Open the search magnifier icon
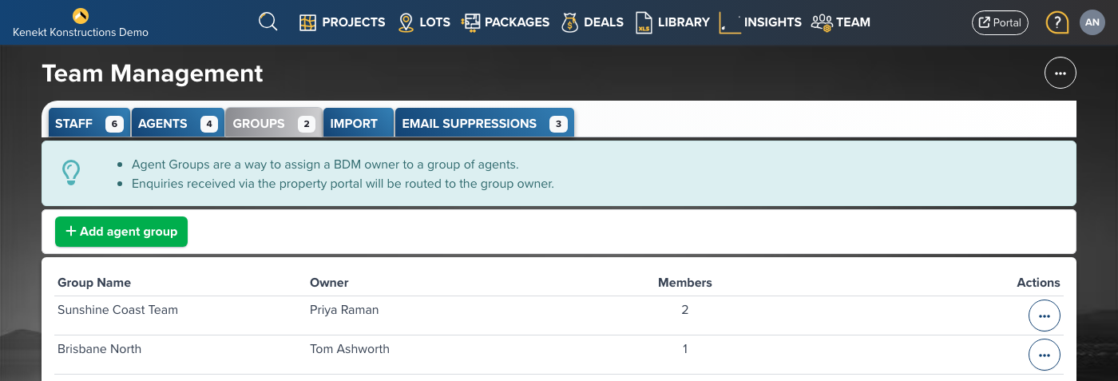 268,22
